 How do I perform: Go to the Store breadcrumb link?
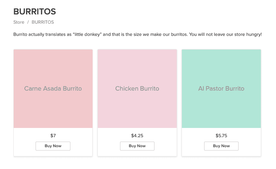tap(19, 22)
